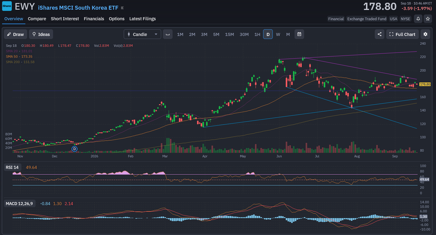This screenshot has width=436, height=235.
Task: Click the MACD 12,26,9 indicator label
Action: pyautogui.click(x=19, y=204)
